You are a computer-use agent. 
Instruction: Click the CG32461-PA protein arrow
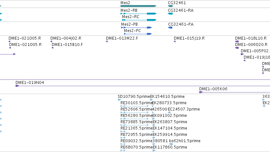point(170,28)
